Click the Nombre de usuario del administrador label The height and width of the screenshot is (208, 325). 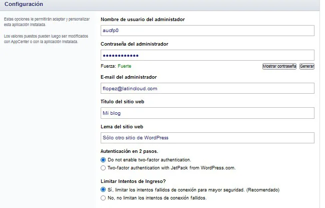coord(143,19)
